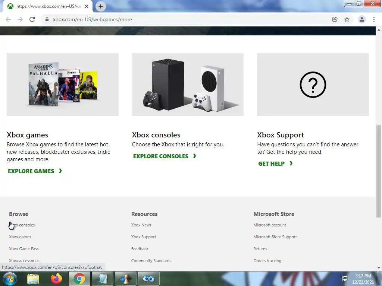Click the EXPLORE CONSOLES link
The width and height of the screenshot is (382, 286).
(x=165, y=156)
